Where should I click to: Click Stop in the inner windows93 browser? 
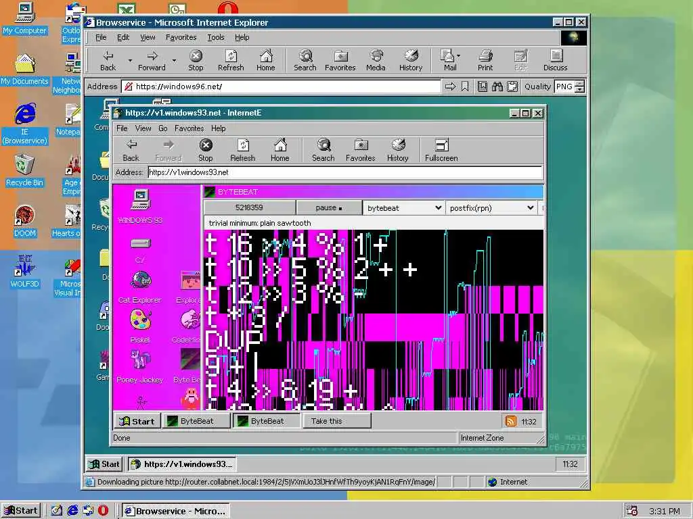206,151
